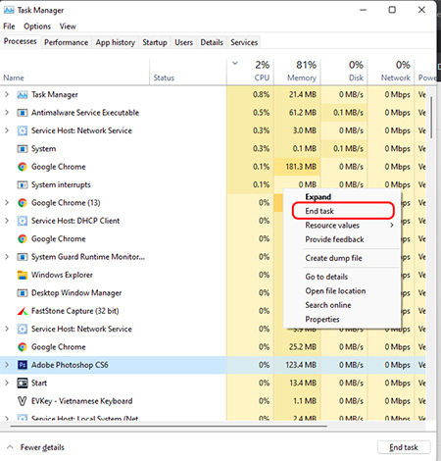Expand Adobe Photoshop CS6 process row
The image size is (441, 461).
click(7, 365)
